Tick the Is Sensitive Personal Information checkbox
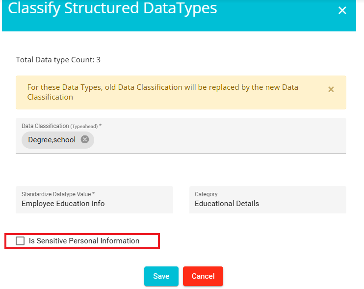Screen dimensions: 364x289 (20, 241)
